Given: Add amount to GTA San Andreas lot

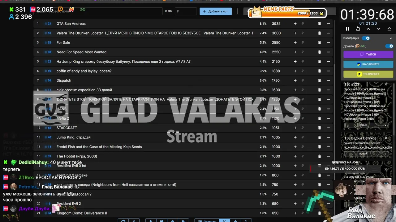Looking at the screenshot, I should 295,23.
